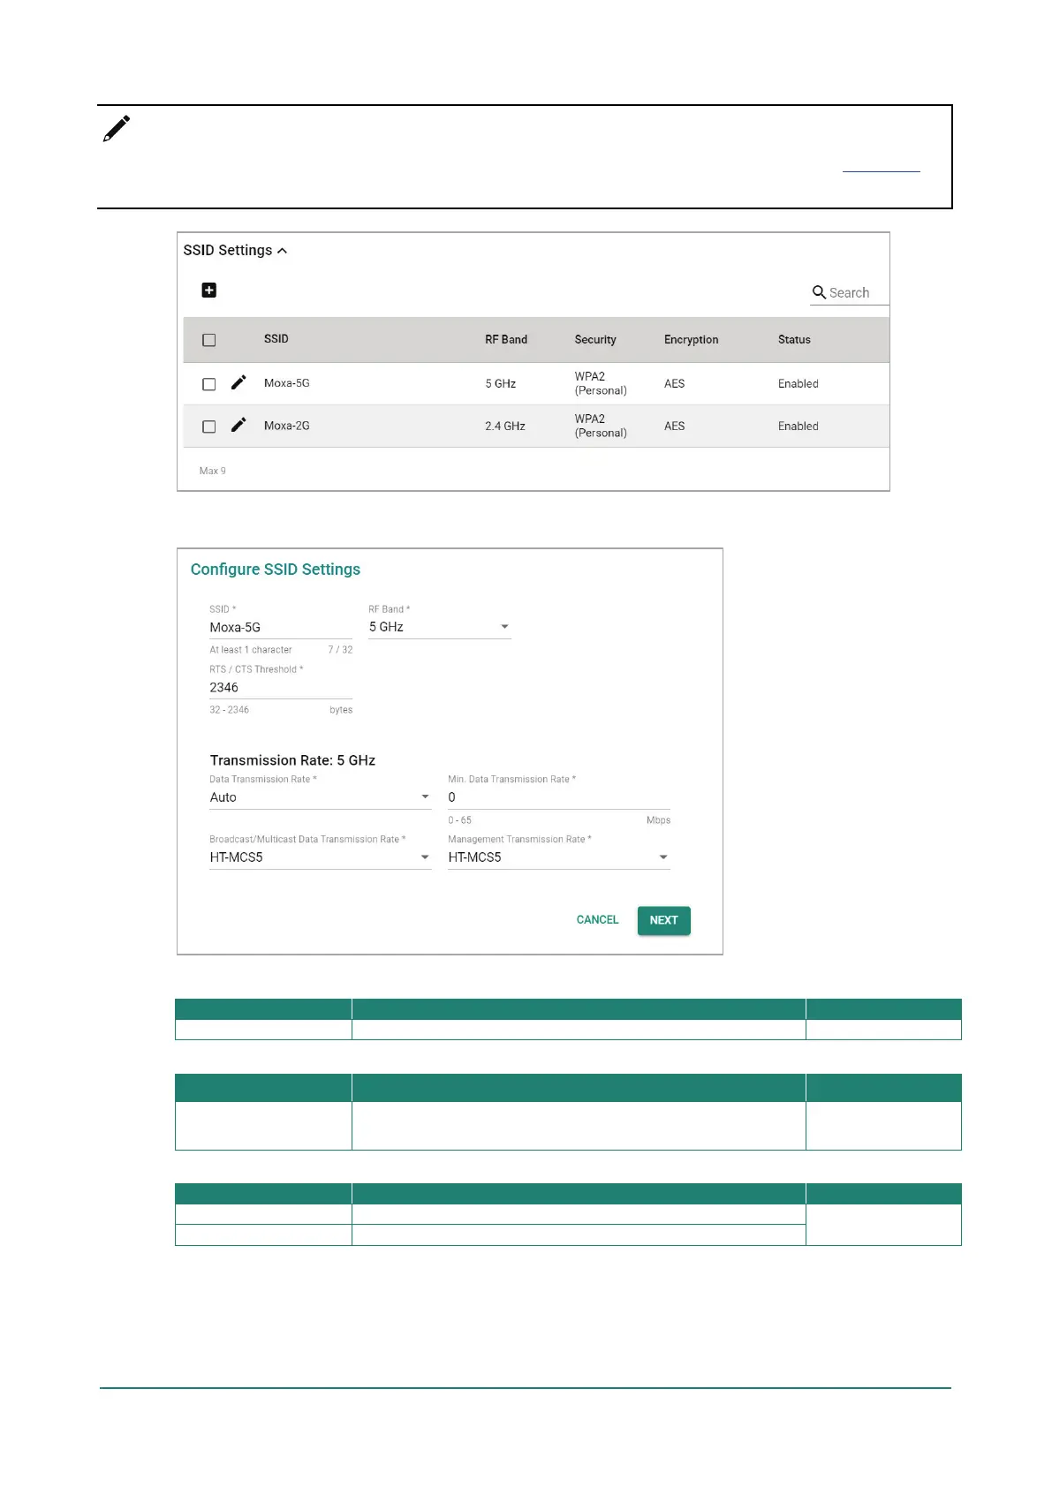Click the edit pencil for Moxa-2G

pos(238,425)
